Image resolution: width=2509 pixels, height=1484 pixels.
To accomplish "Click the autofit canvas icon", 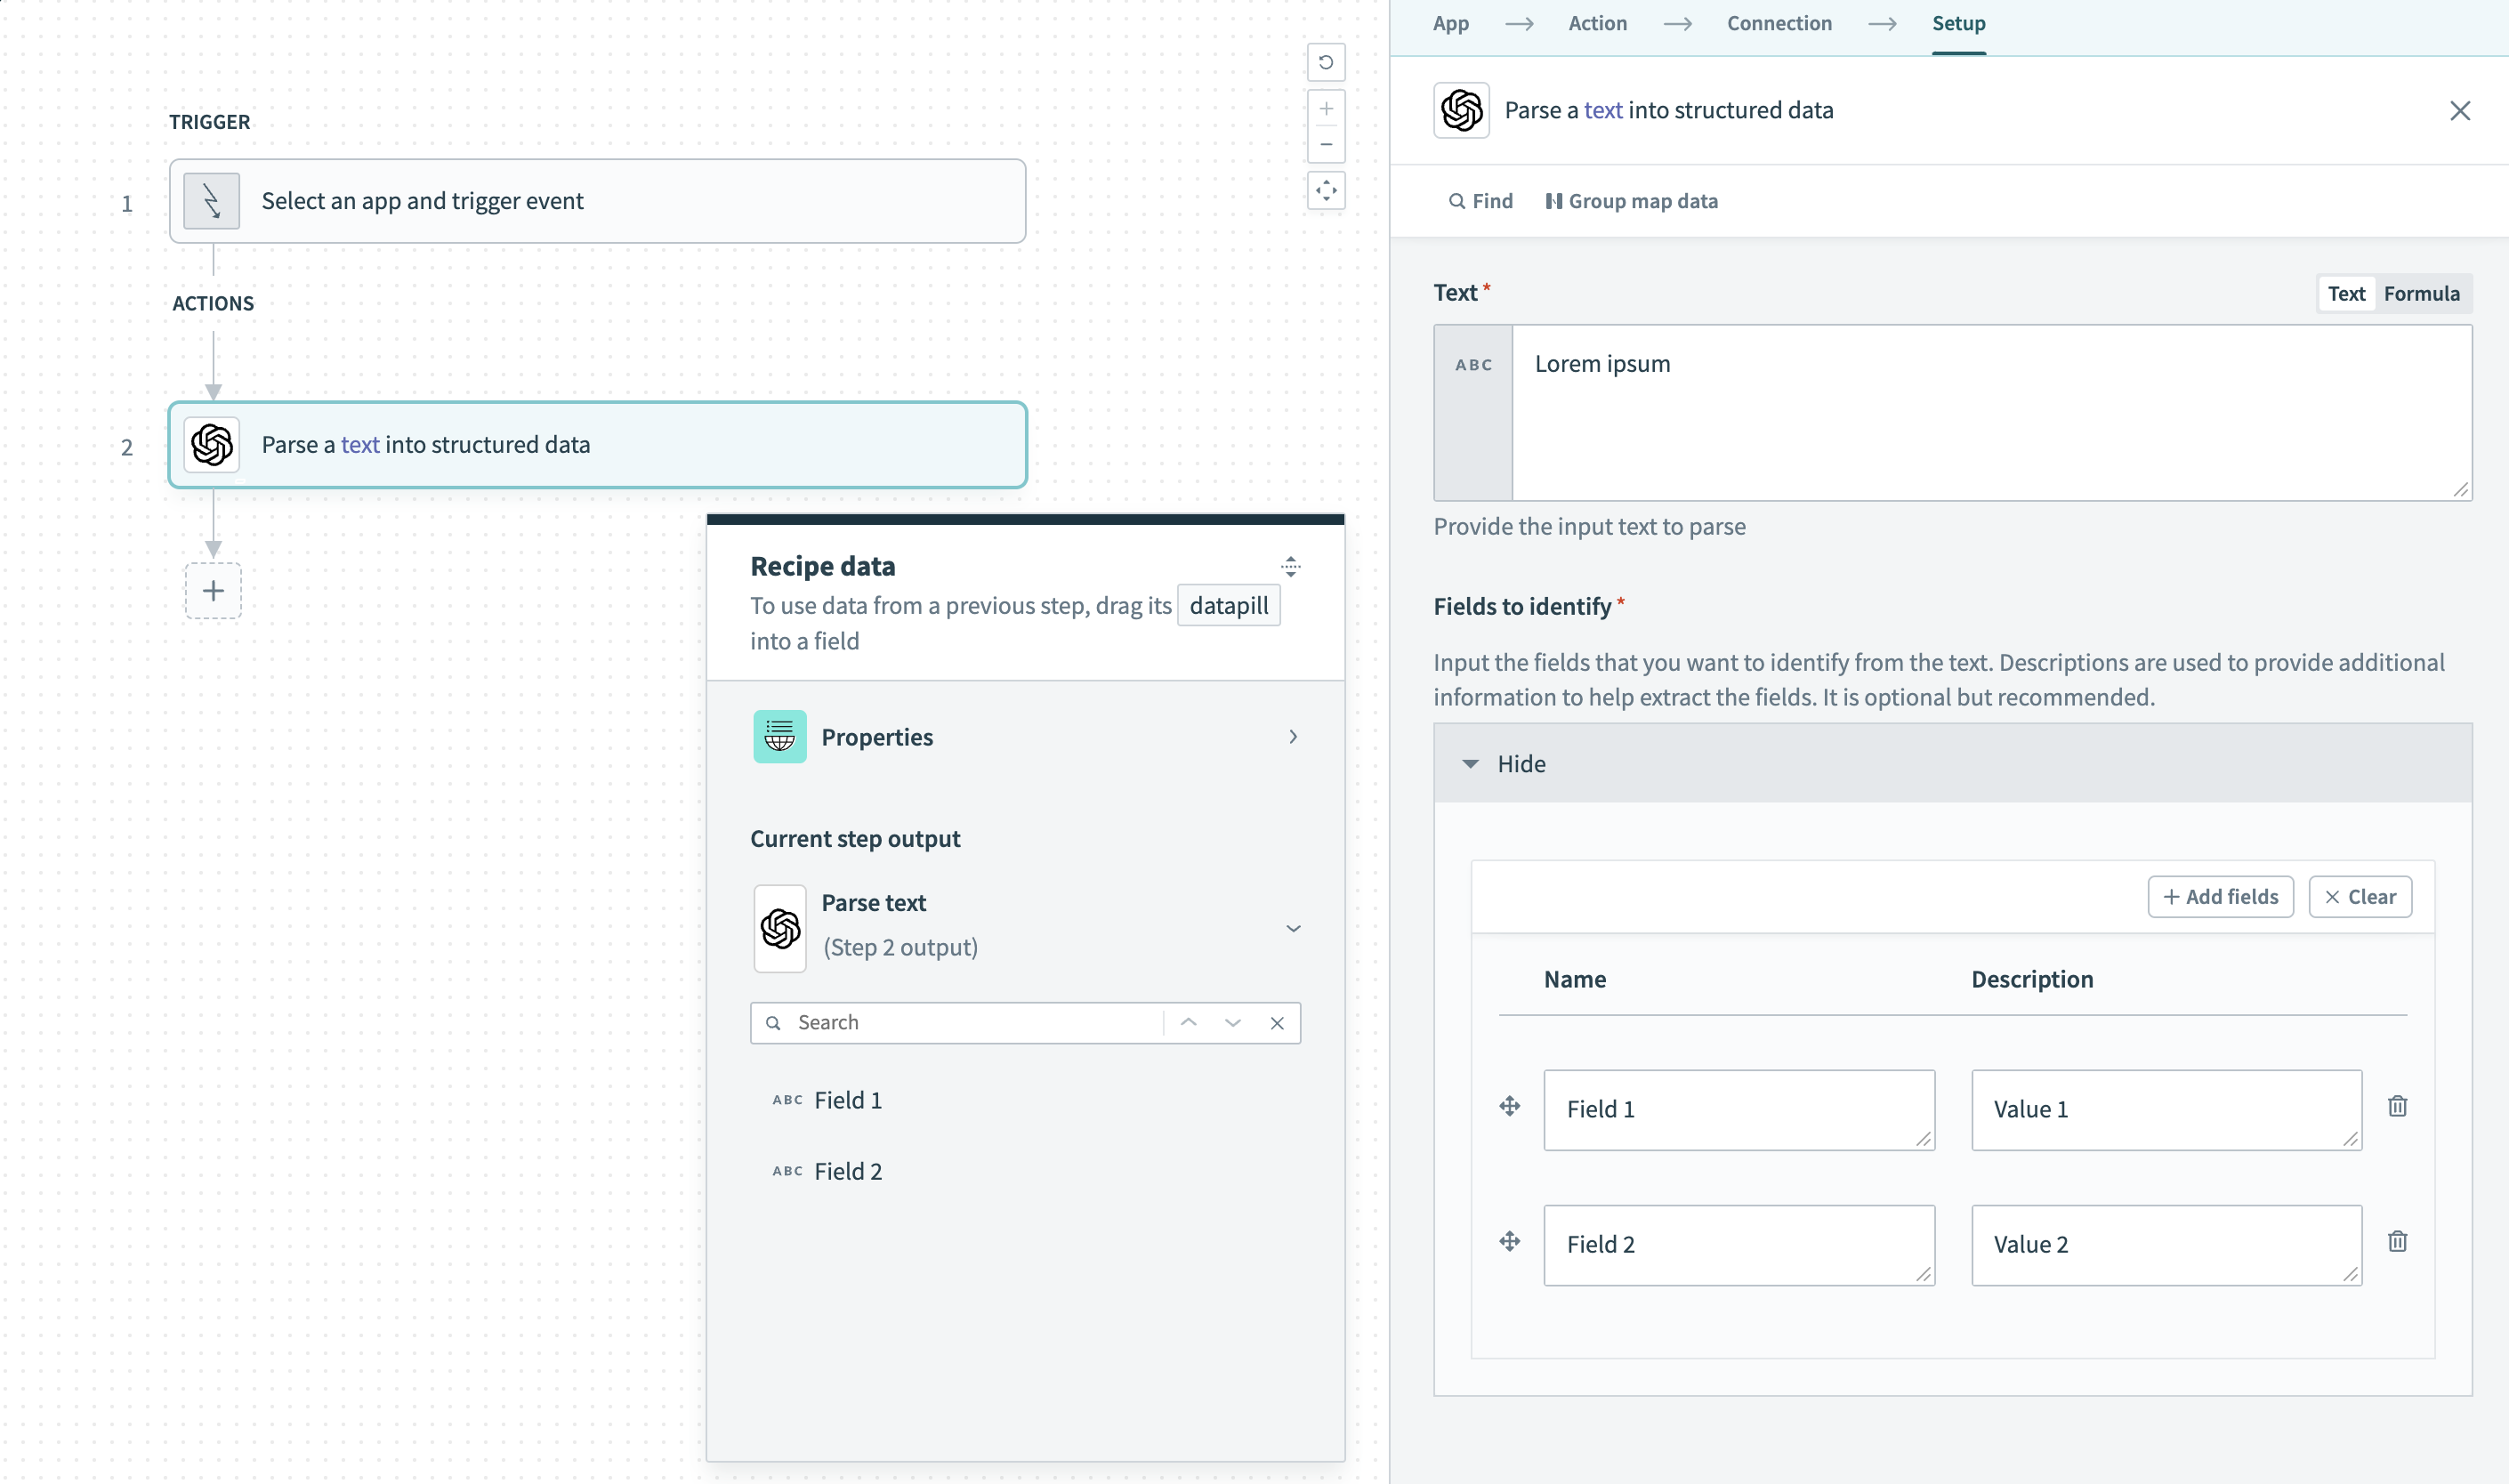I will (x=1327, y=190).
